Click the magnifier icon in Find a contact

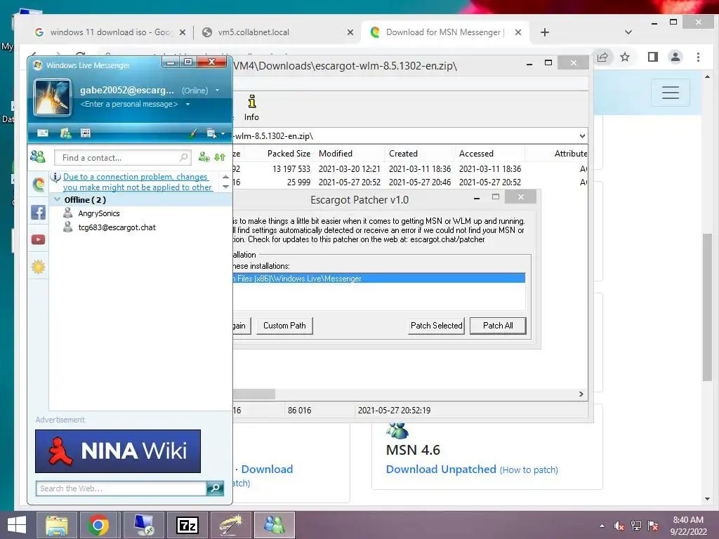tap(183, 157)
